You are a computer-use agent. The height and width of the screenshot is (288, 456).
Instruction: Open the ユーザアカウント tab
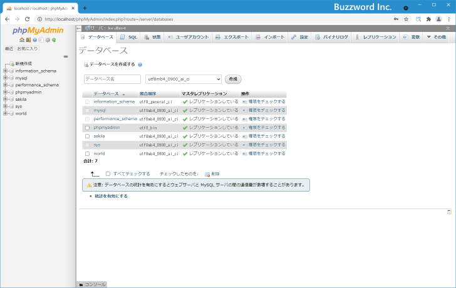coord(188,37)
